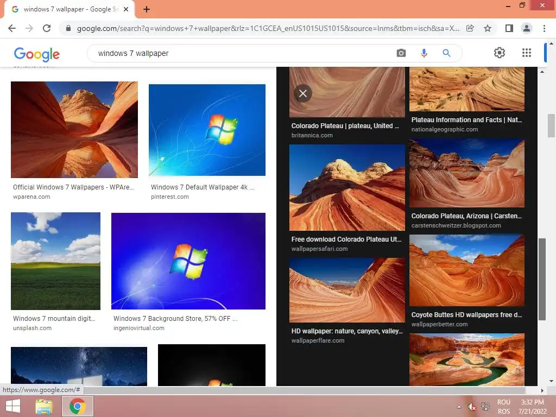
Task: Share this page icon in address bar
Action: pos(470,28)
